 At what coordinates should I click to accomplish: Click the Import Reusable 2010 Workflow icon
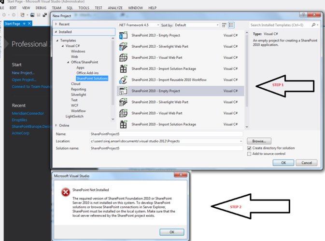point(123,80)
